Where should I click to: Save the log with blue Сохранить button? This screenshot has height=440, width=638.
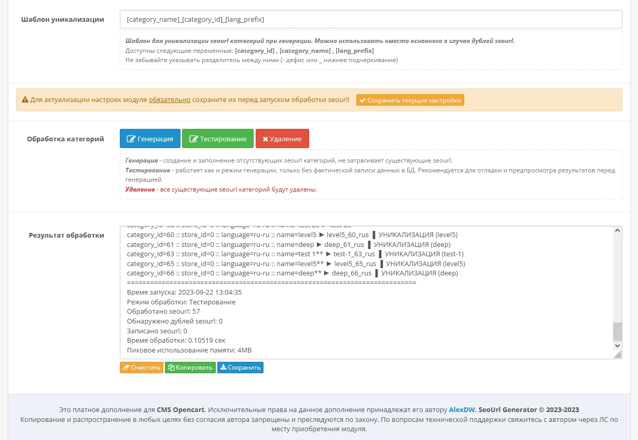pos(240,368)
